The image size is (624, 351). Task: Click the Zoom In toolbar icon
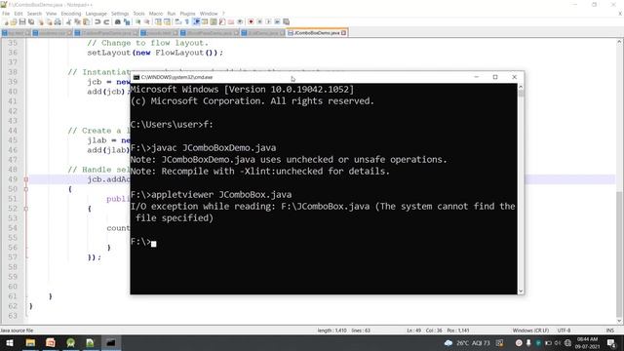click(x=138, y=21)
